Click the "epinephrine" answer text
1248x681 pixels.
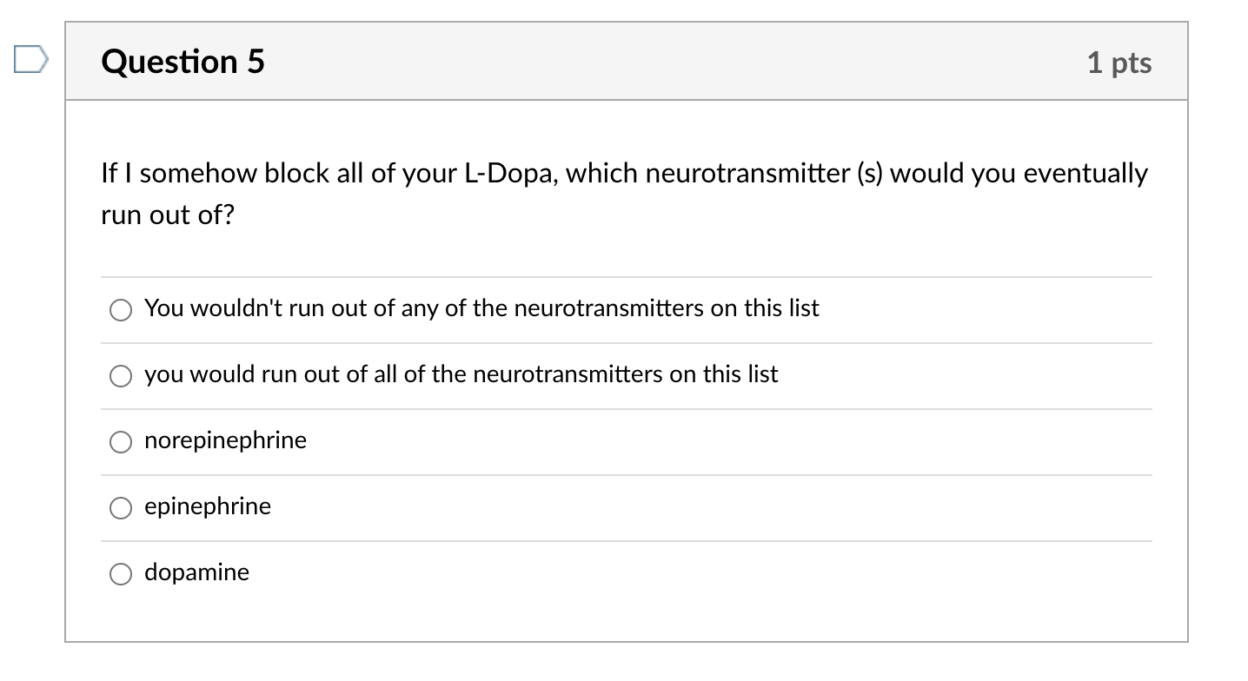coord(208,506)
